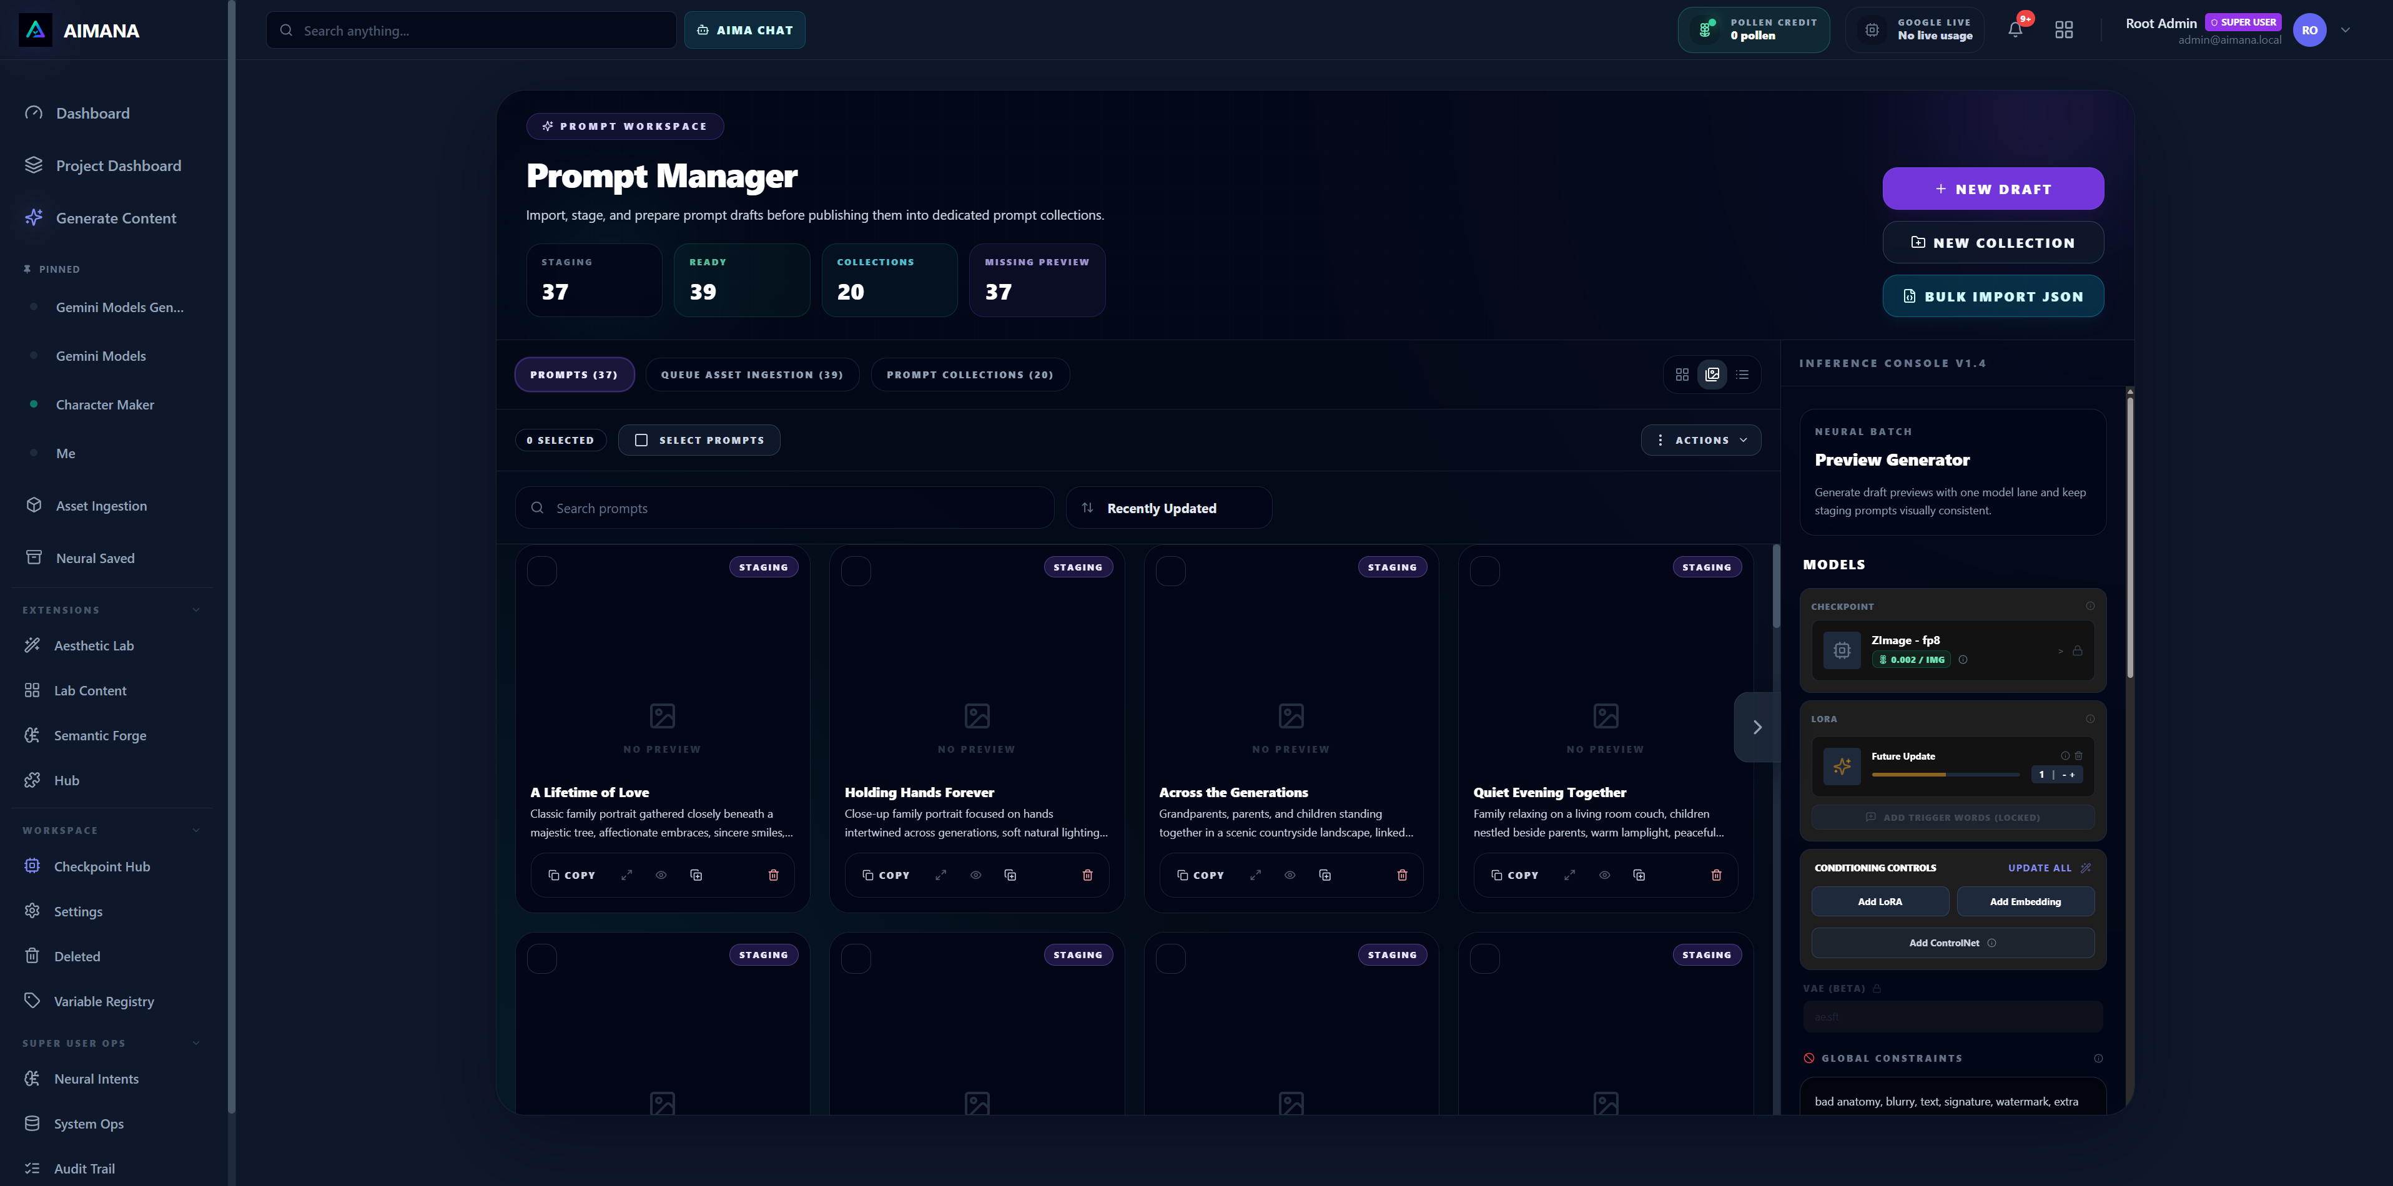Collapse the Workspace sidebar section
Viewport: 2393px width, 1186px height.
196,830
